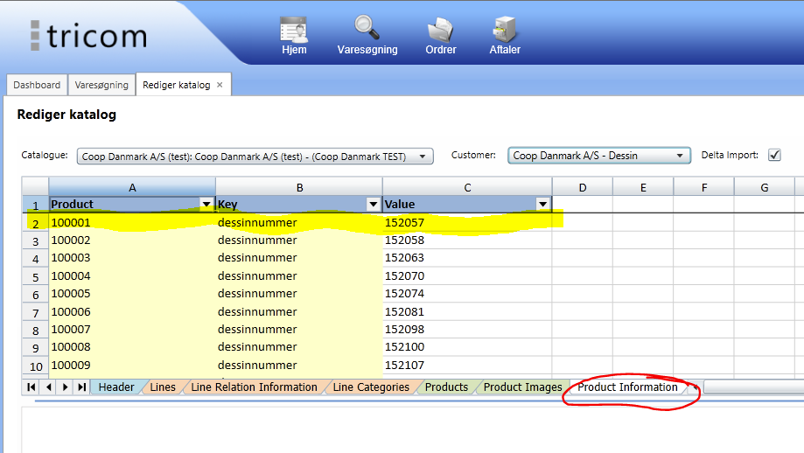
Task: Click cell with product 100005
Action: (132, 294)
